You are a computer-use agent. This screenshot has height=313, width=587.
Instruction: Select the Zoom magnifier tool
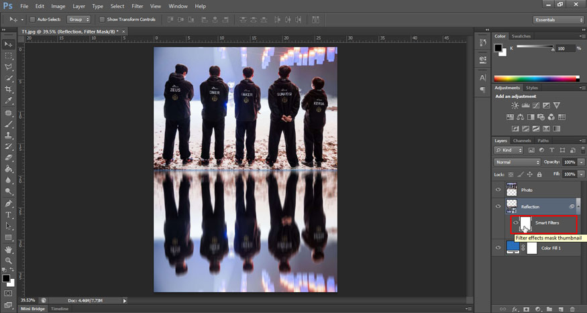point(9,260)
